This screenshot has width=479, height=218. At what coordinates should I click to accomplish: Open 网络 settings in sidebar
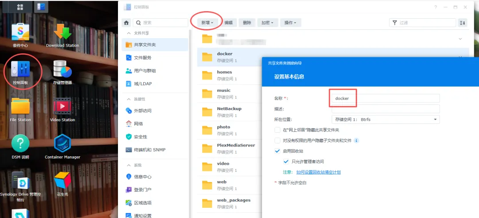(155, 124)
